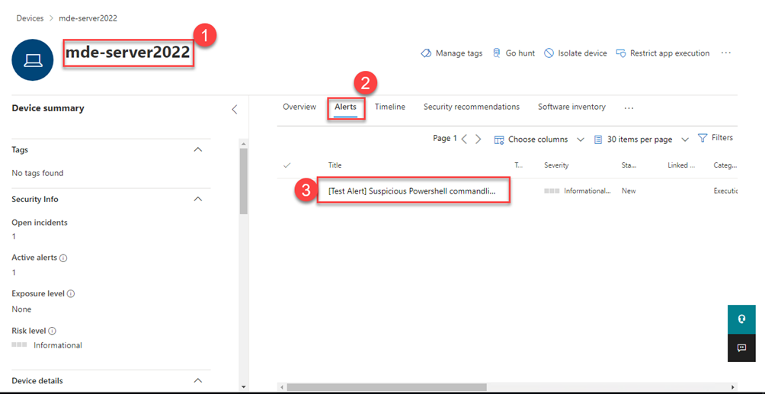Sort by the Title column header
Image resolution: width=765 pixels, height=394 pixels.
[x=334, y=165]
